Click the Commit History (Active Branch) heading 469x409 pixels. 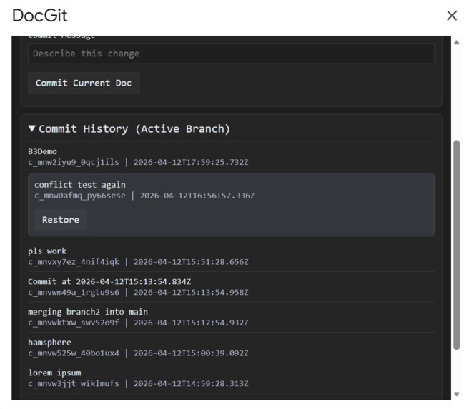coord(134,128)
